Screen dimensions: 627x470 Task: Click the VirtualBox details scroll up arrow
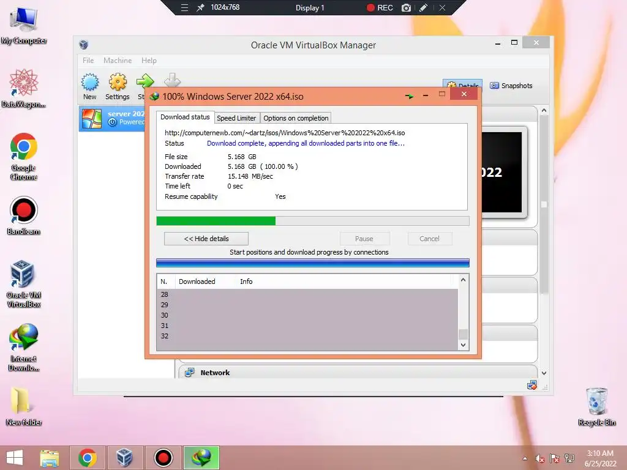point(544,110)
